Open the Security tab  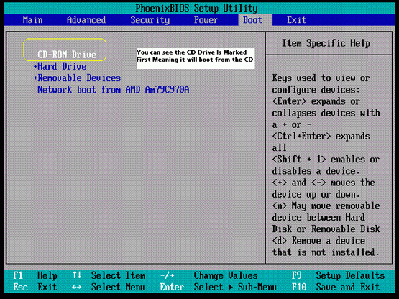tap(150, 20)
